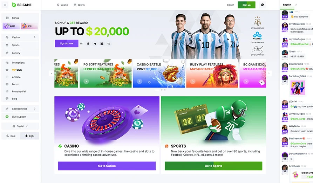Switch to Light theme
The height and width of the screenshot is (183, 313).
29,136
